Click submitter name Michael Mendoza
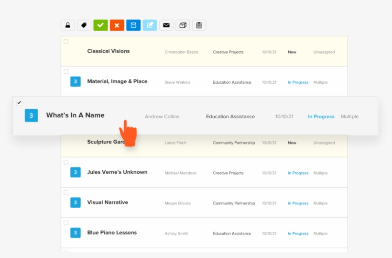The image size is (392, 258). pos(181,173)
